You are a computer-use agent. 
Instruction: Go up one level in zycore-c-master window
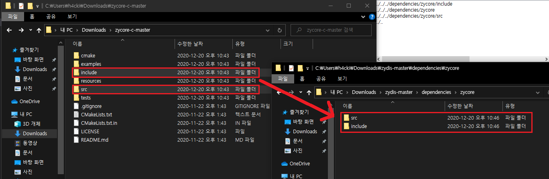click(39, 30)
